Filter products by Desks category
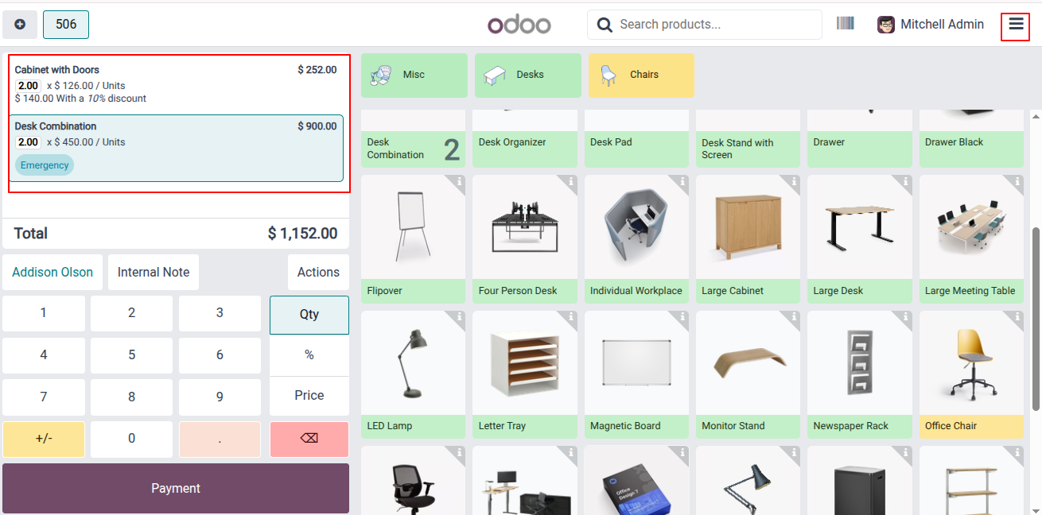The width and height of the screenshot is (1042, 515). [527, 75]
